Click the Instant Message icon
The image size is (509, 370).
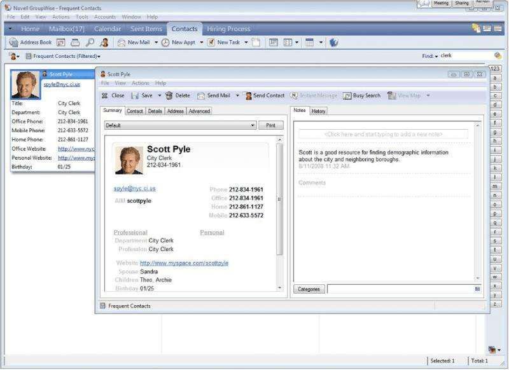pyautogui.click(x=294, y=95)
